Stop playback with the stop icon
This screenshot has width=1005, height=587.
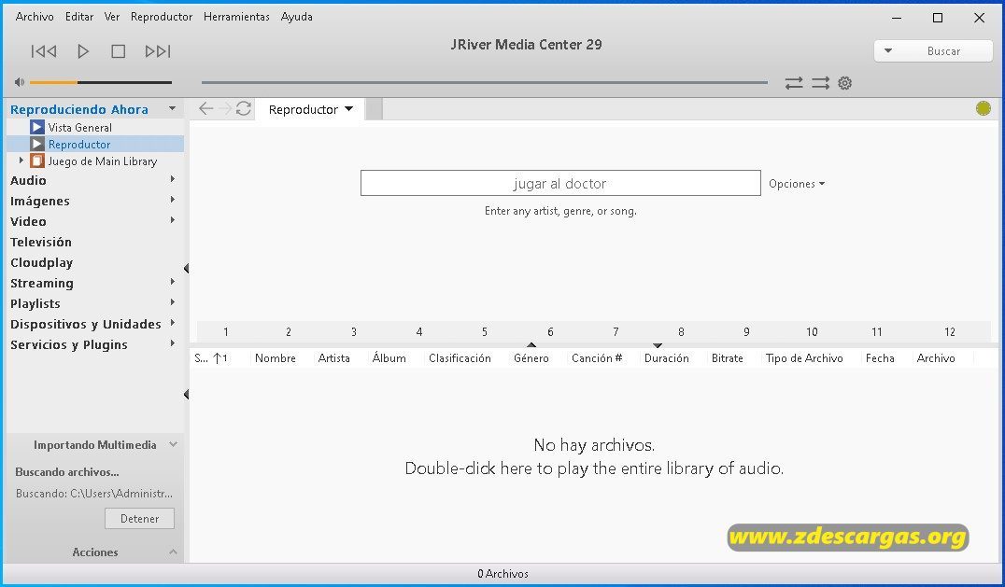click(x=118, y=51)
